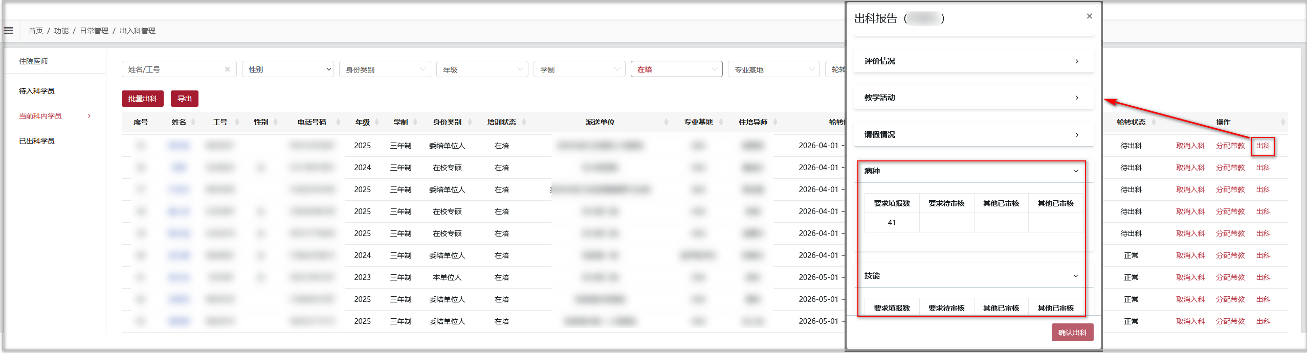Click the 导出 export button
This screenshot has width=1307, height=353.
(x=185, y=99)
